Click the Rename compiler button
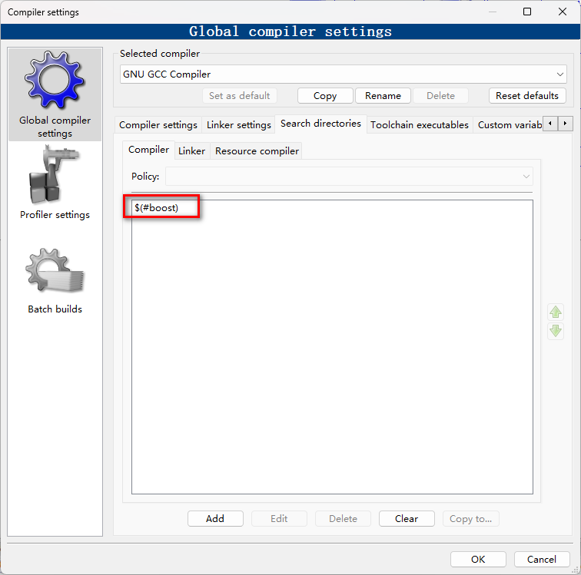 tap(383, 96)
